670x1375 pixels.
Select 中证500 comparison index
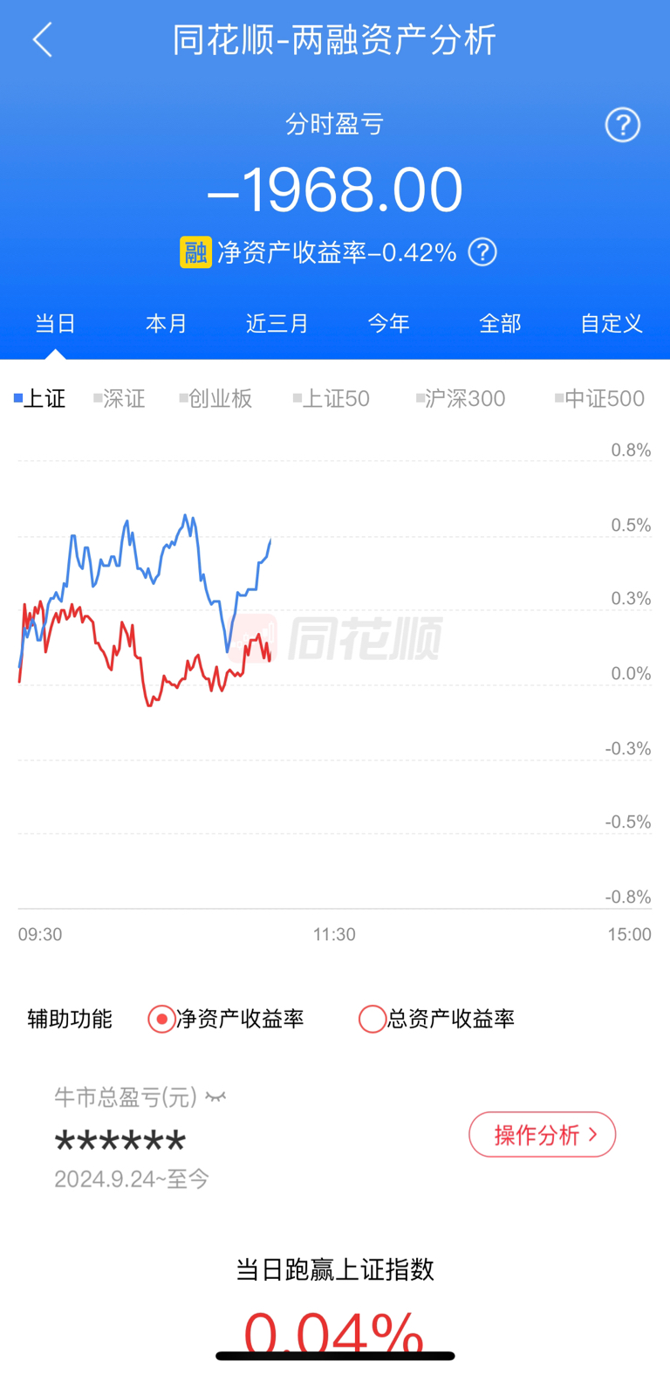(x=599, y=399)
